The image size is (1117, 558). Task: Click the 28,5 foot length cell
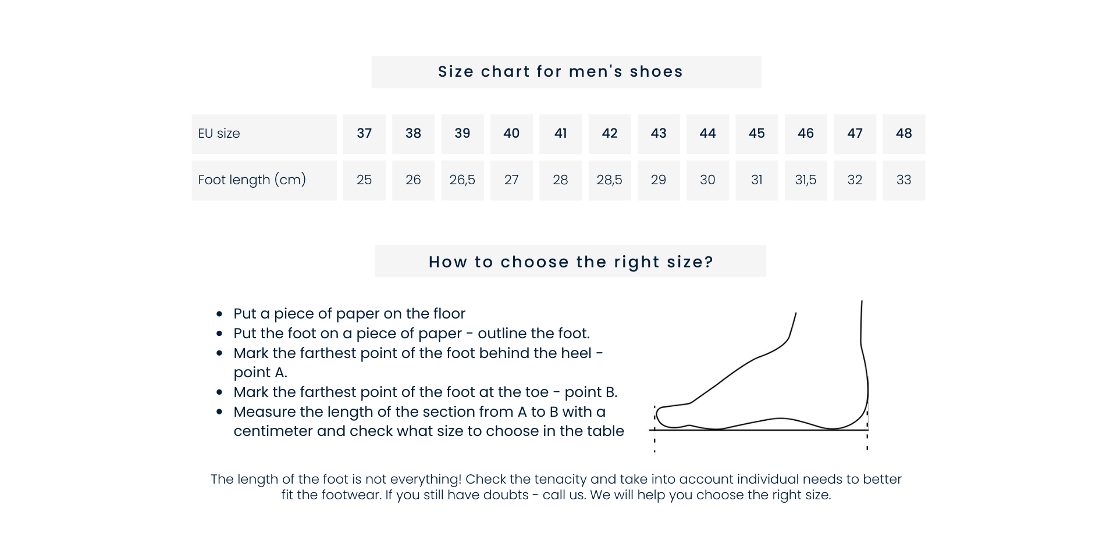[x=610, y=180]
